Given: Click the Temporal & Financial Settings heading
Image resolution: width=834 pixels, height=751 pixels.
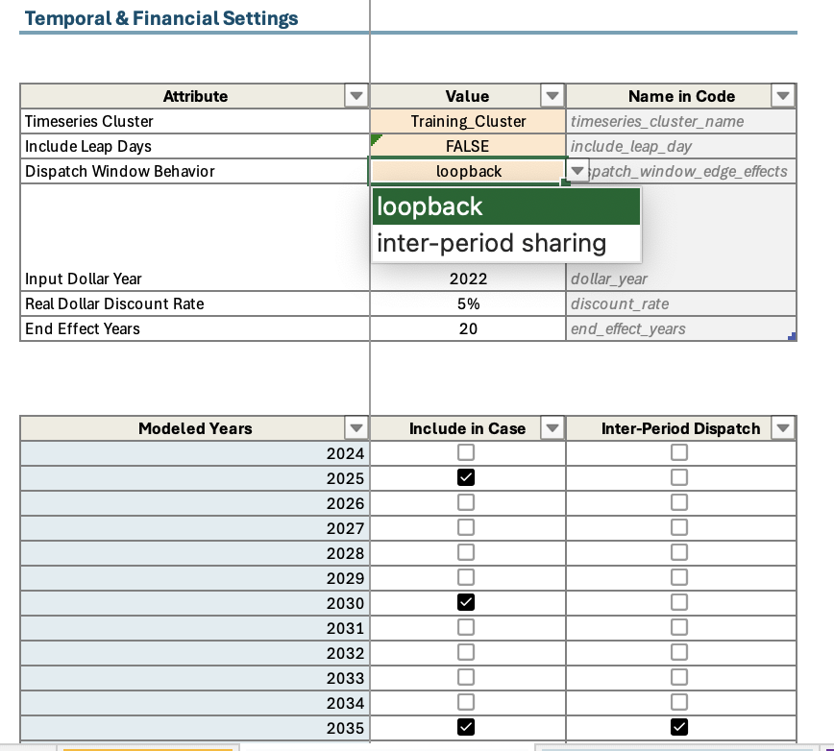Looking at the screenshot, I should tap(160, 17).
